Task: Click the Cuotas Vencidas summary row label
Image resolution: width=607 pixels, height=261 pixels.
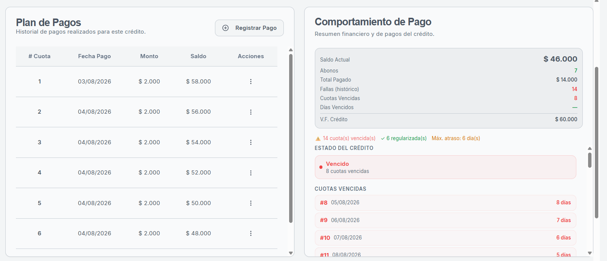Action: click(x=340, y=98)
